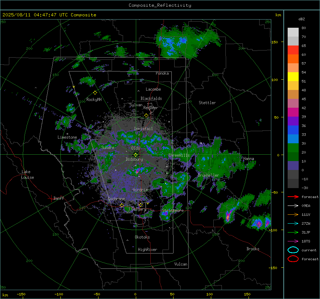320x299 pixels.
Task: Click the cyan current ellipse icon
Action: click(293, 250)
